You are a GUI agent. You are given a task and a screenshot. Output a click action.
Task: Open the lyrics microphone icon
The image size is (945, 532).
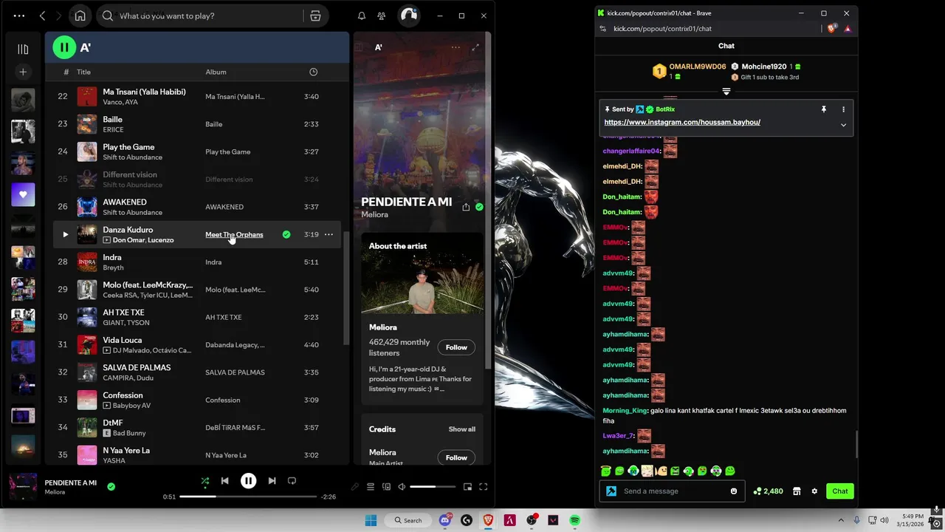coord(355,487)
